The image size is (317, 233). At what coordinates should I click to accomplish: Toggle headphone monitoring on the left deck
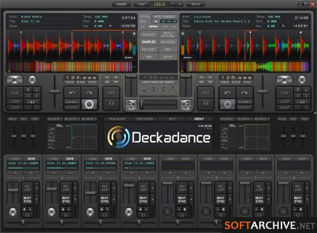tap(112, 103)
